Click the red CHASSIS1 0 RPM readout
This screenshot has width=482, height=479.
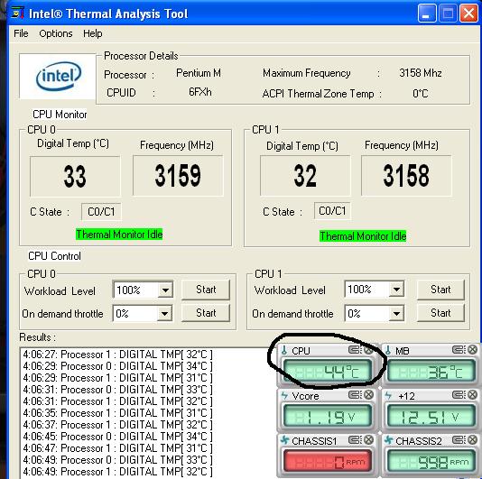click(x=327, y=462)
